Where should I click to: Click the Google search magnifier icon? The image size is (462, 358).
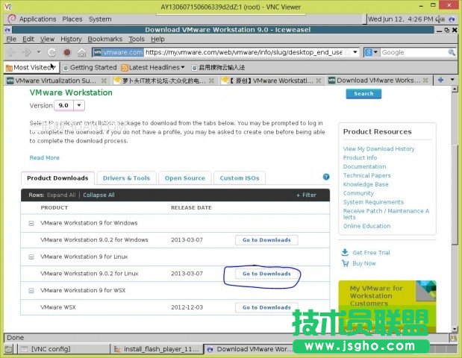(x=452, y=52)
